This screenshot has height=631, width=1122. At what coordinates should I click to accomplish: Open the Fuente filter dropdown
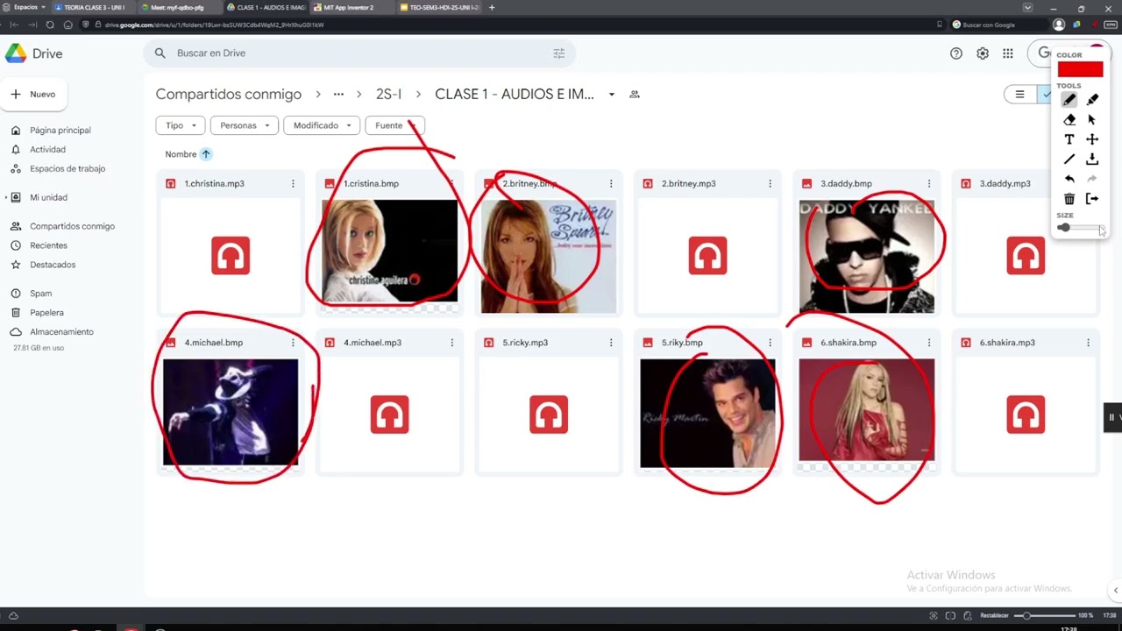point(394,125)
